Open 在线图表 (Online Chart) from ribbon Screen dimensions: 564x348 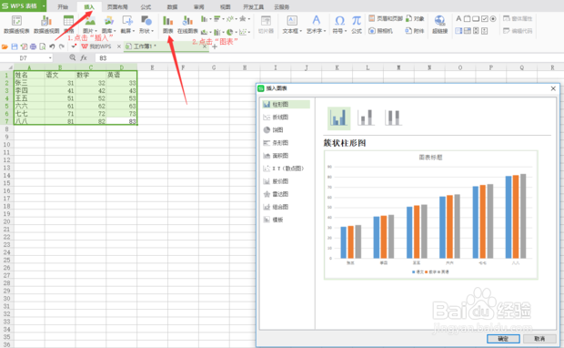[187, 25]
